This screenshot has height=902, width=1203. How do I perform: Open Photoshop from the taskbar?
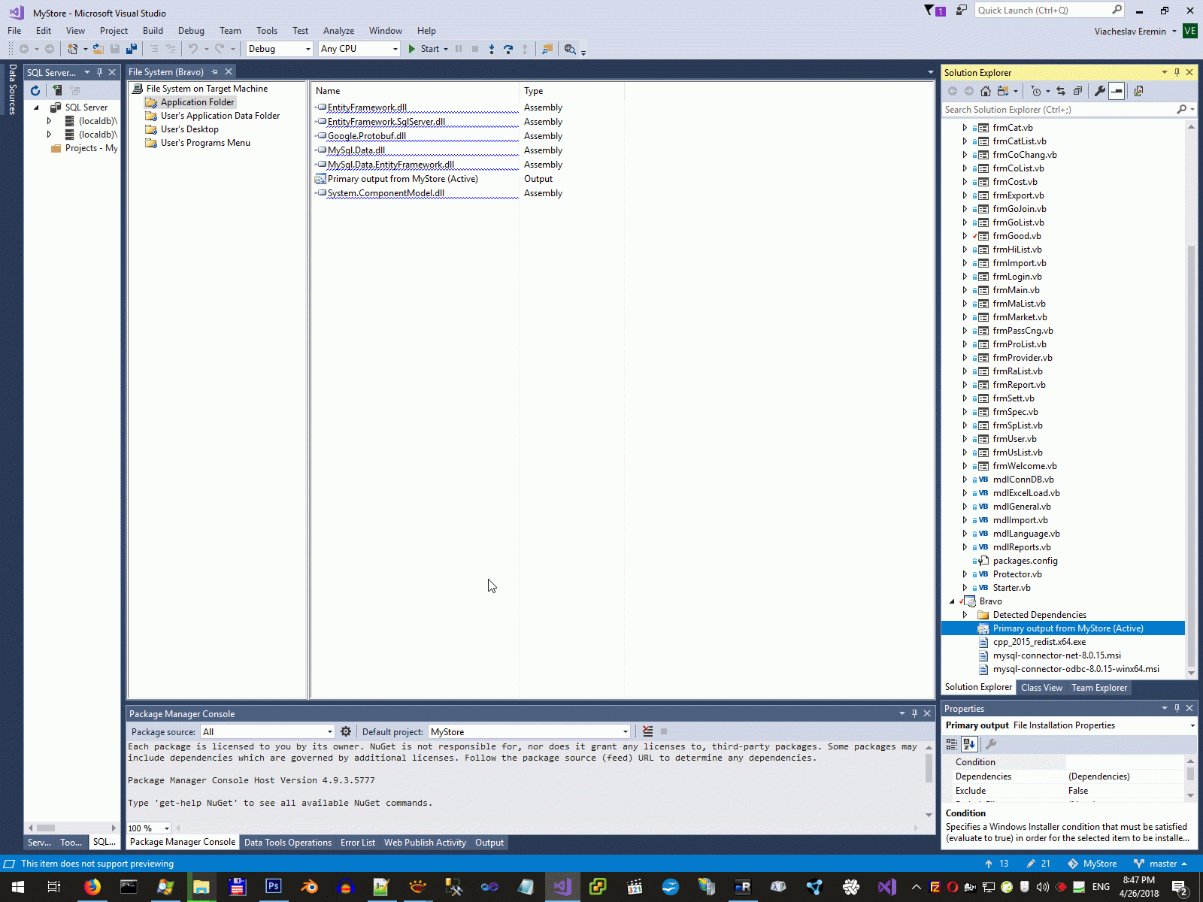273,887
